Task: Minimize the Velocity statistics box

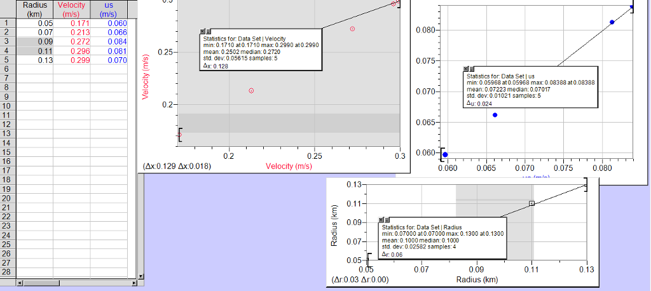Action: (208, 31)
